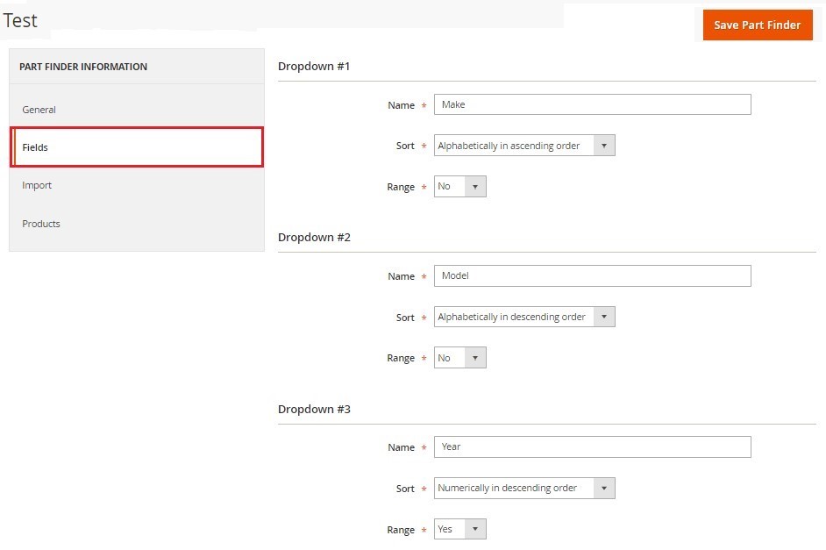Click the Sort label in Dropdown #1
This screenshot has width=826, height=550.
tap(405, 146)
